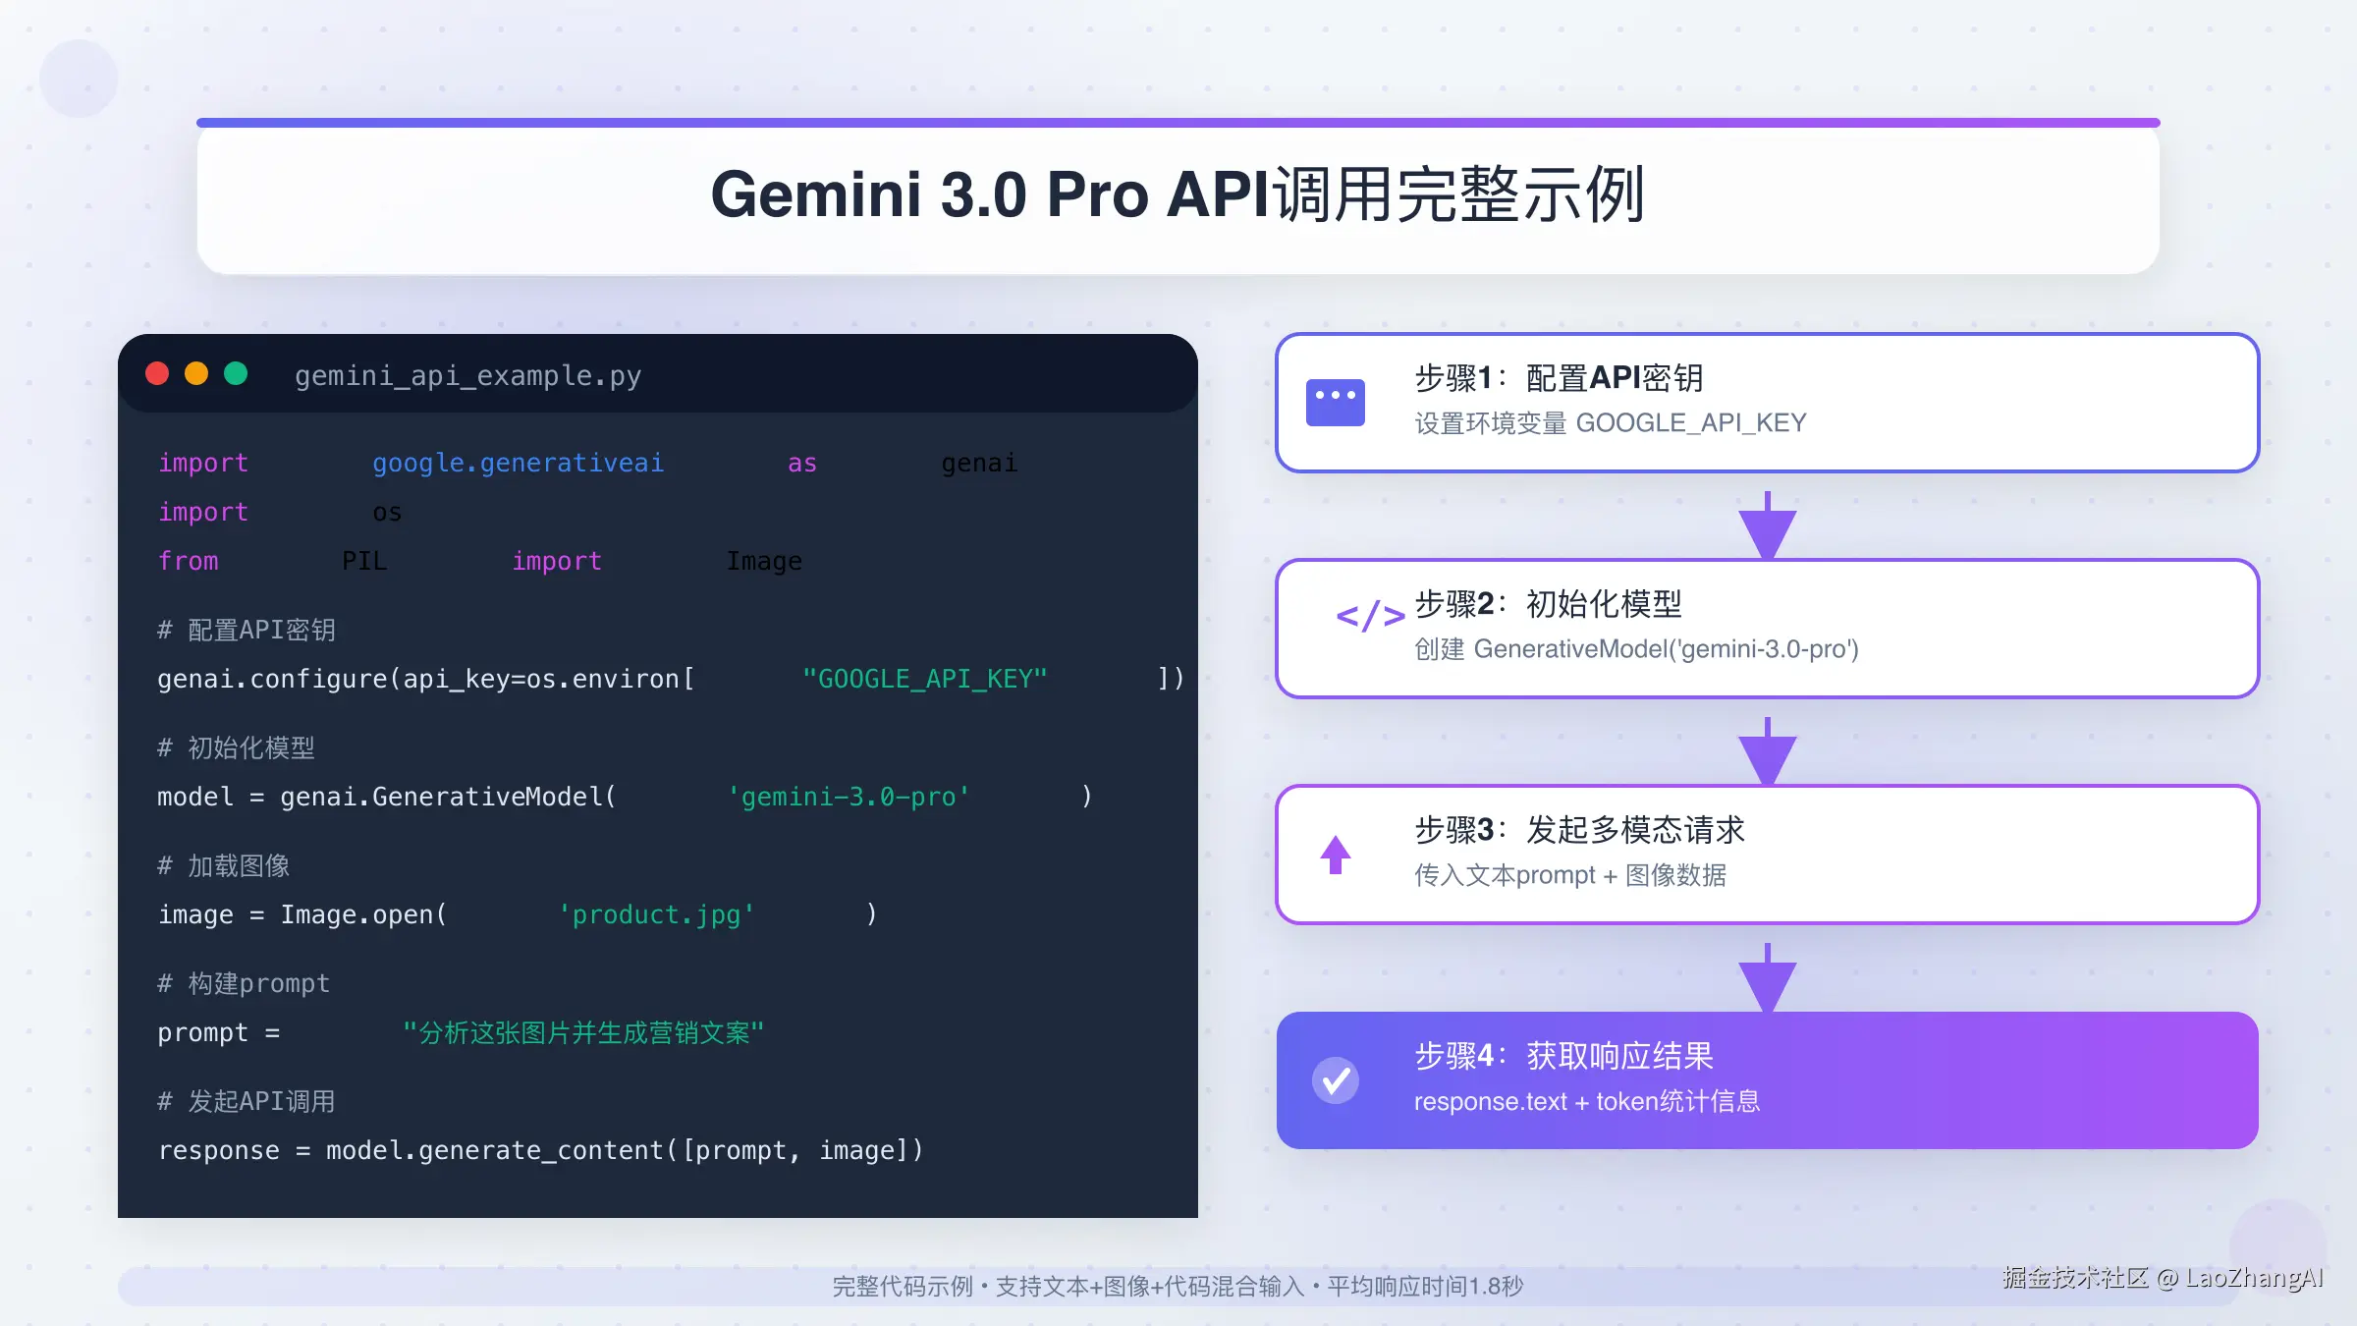2357x1326 pixels.
Task: Click the string "分析这张图片并生成营销文案"
Action: 583,1032
